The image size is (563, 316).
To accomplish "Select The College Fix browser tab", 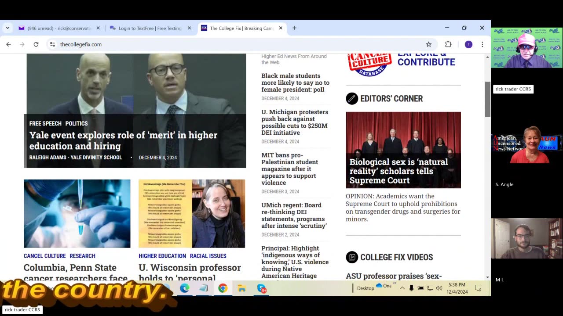I will click(x=242, y=28).
